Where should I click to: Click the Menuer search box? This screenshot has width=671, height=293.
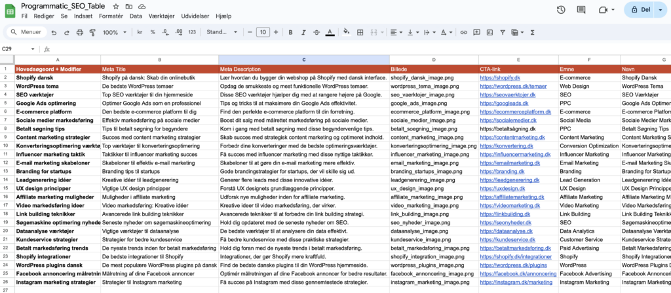point(26,32)
